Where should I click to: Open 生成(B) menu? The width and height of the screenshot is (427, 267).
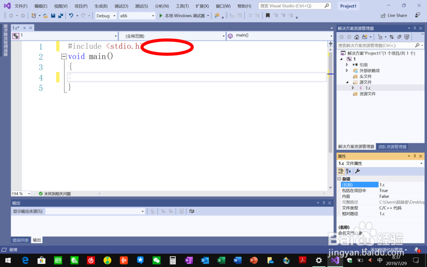[101, 6]
